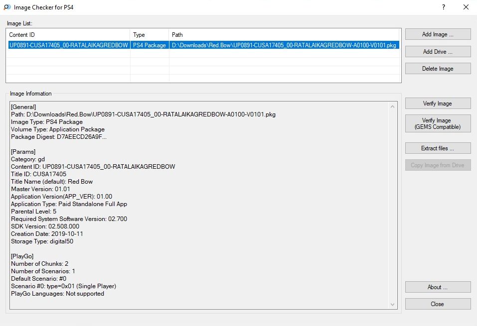477x326 pixels.
Task: Click the help question mark in title bar
Action: pos(444,7)
